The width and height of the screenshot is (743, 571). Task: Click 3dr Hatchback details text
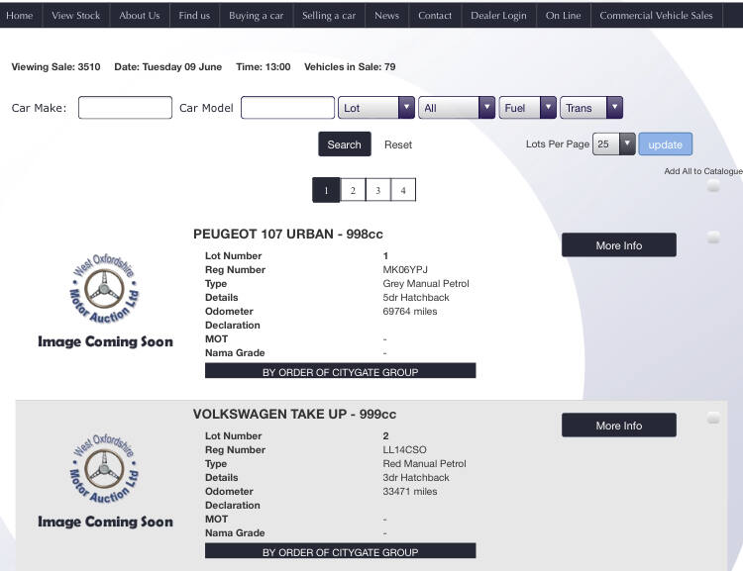[416, 477]
